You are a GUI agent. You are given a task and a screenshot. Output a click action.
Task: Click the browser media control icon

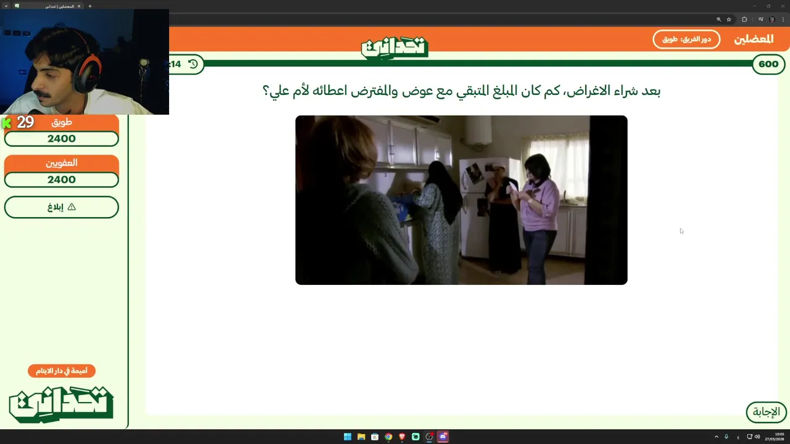pyautogui.click(x=761, y=20)
